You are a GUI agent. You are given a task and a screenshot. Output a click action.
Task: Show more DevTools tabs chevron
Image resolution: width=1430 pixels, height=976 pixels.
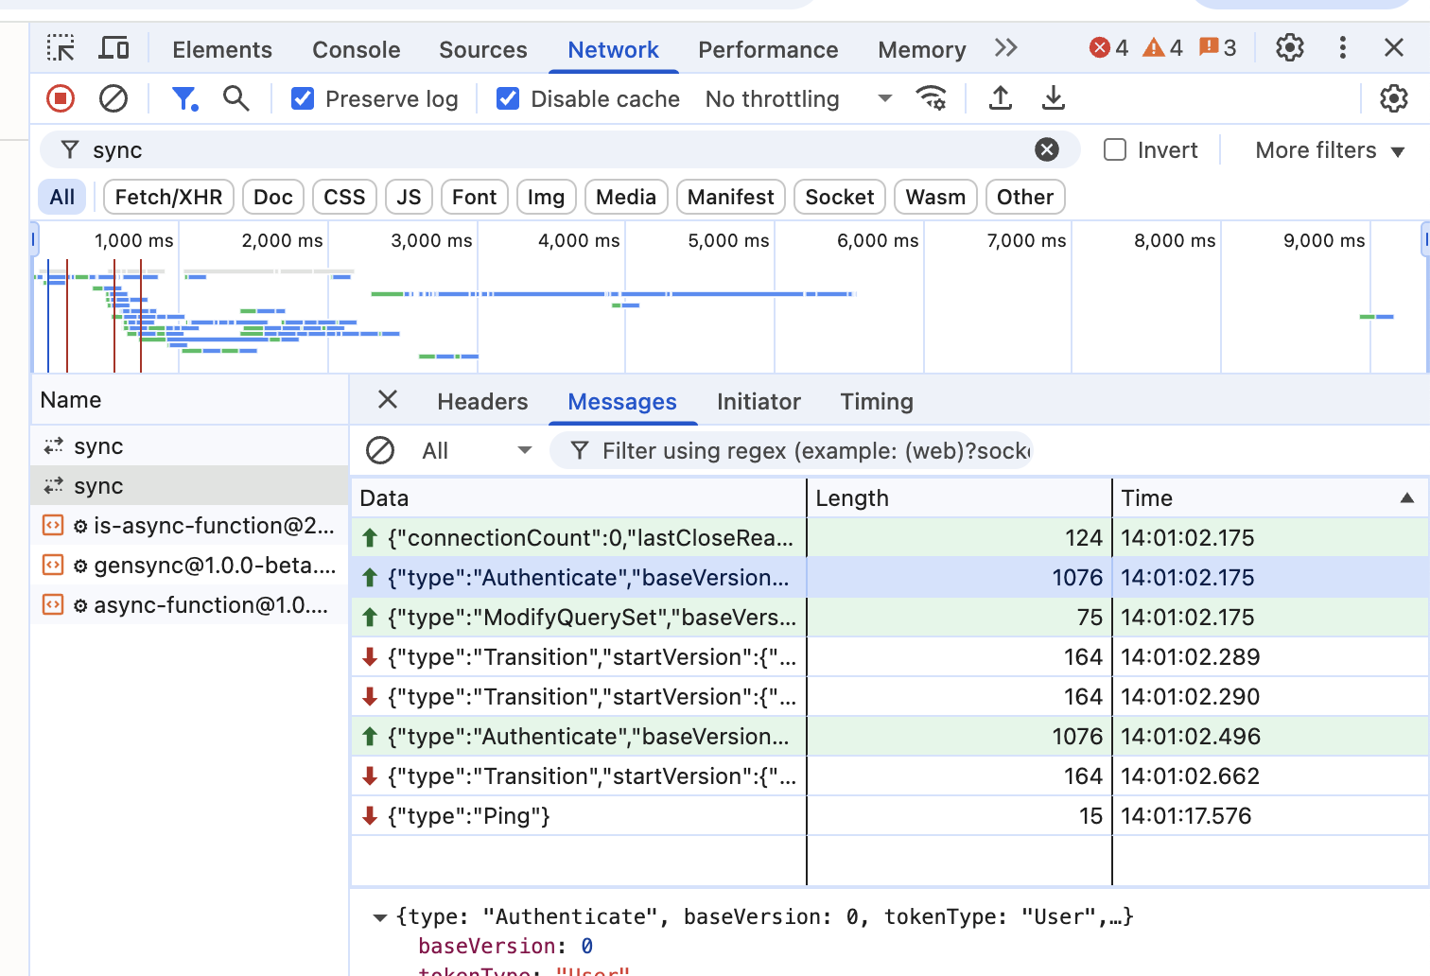click(x=1005, y=48)
